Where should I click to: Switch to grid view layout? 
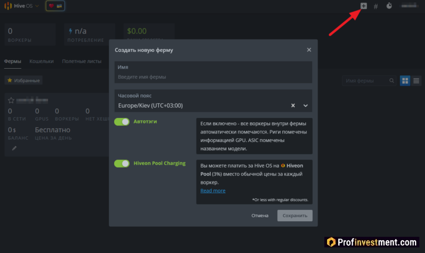coord(405,81)
